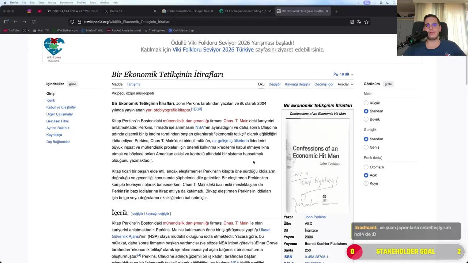The image size is (468, 263).
Task: Select Açık color mode radio
Action: click(366, 175)
